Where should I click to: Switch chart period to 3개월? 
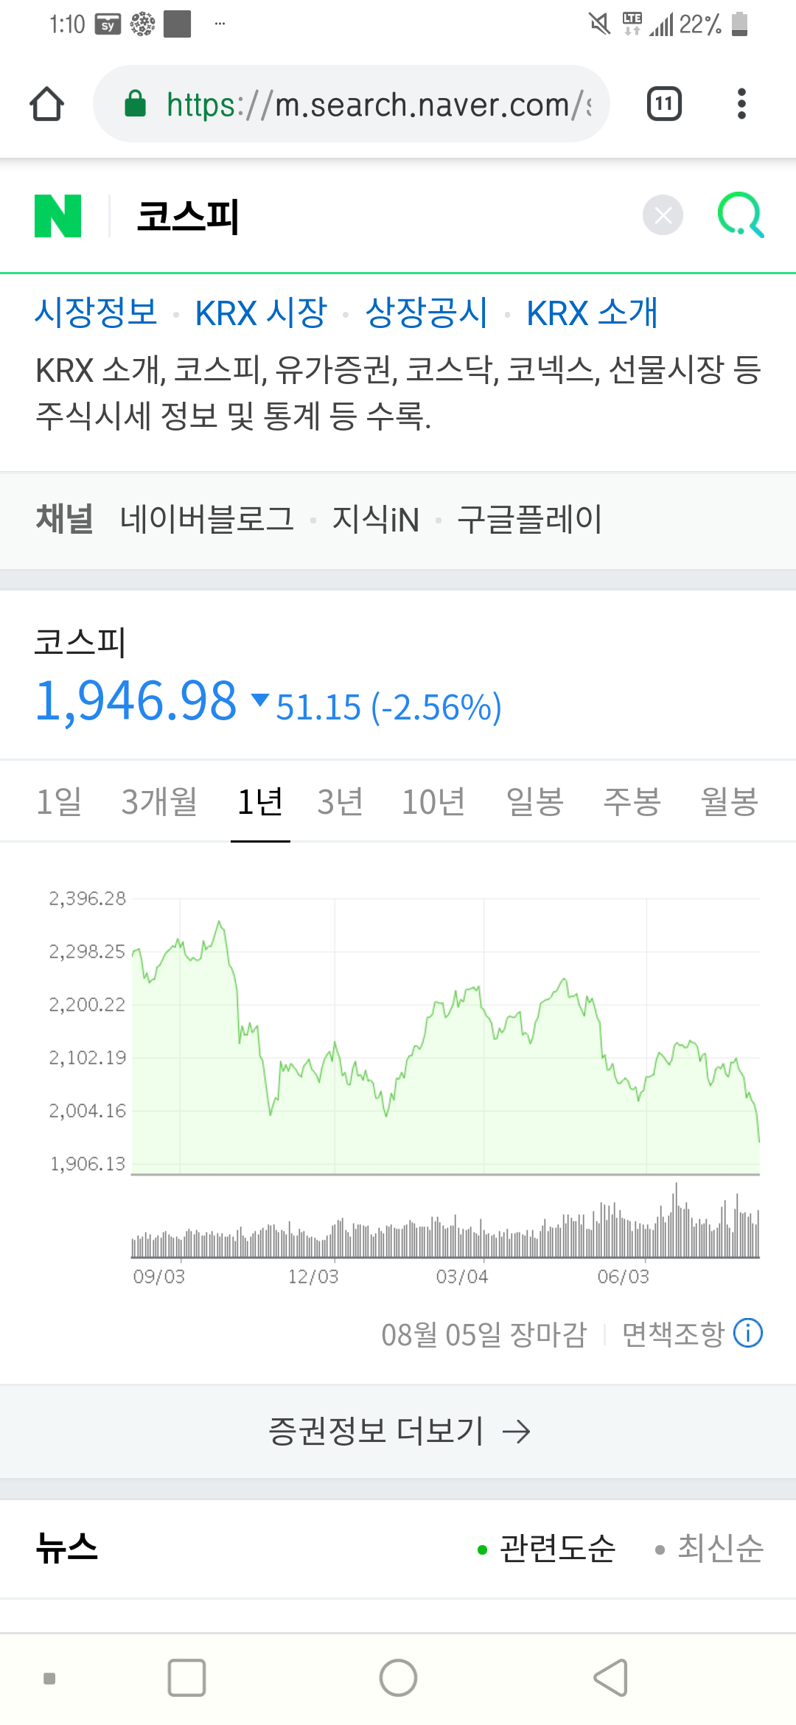[159, 803]
